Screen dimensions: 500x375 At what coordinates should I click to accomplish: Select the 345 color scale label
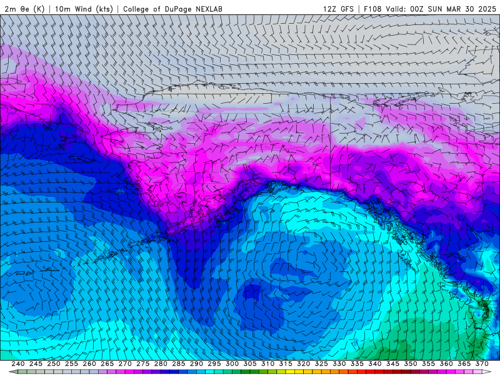coord(393,364)
